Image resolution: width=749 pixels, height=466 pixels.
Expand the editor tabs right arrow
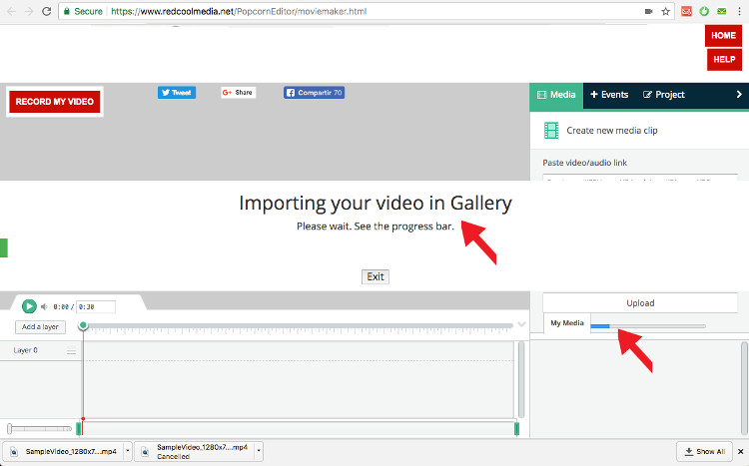[x=738, y=95]
